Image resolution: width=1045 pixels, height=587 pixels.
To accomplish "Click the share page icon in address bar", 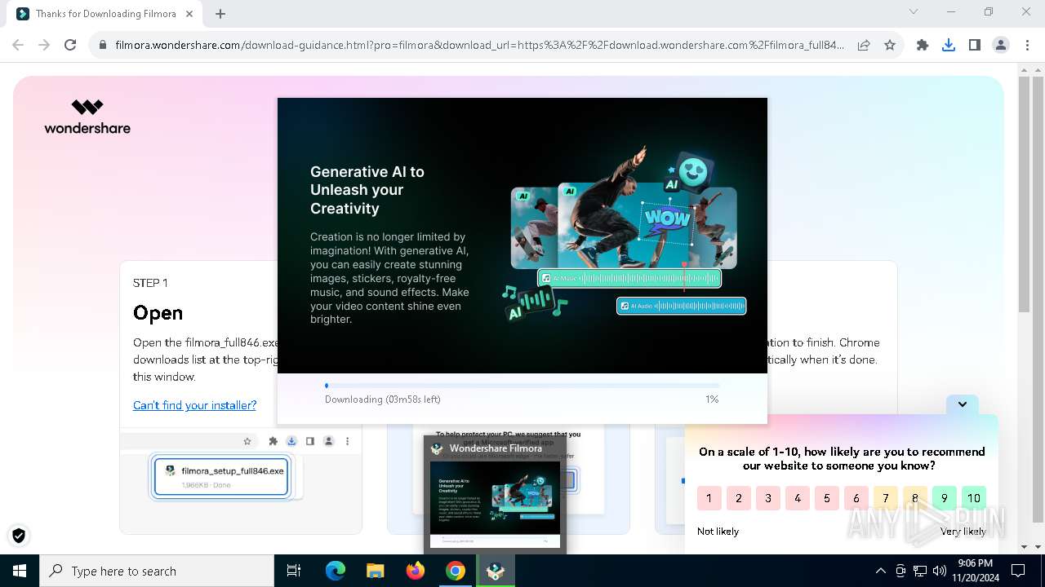I will pos(864,46).
